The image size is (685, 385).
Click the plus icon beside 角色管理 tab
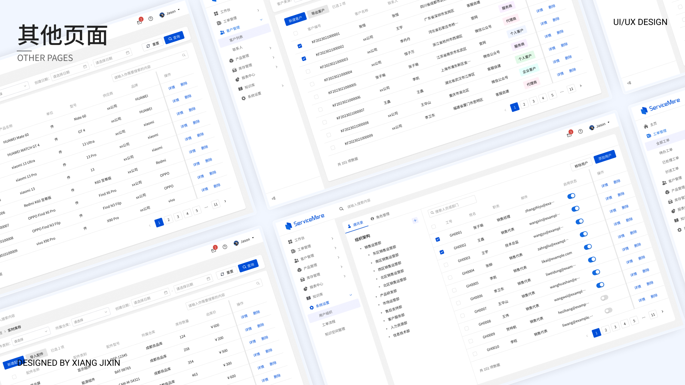pos(415,221)
